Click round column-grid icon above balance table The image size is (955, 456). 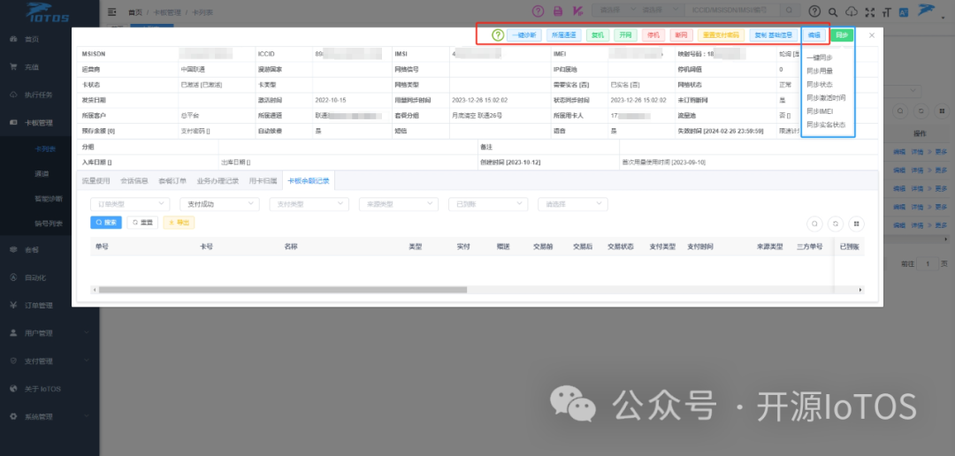click(x=856, y=224)
